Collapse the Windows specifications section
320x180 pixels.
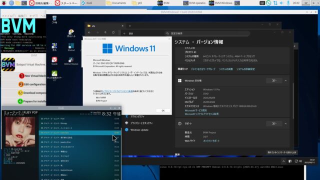click(x=285, y=81)
